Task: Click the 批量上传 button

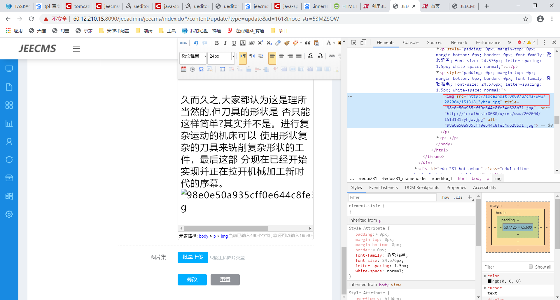Action: 193,257
